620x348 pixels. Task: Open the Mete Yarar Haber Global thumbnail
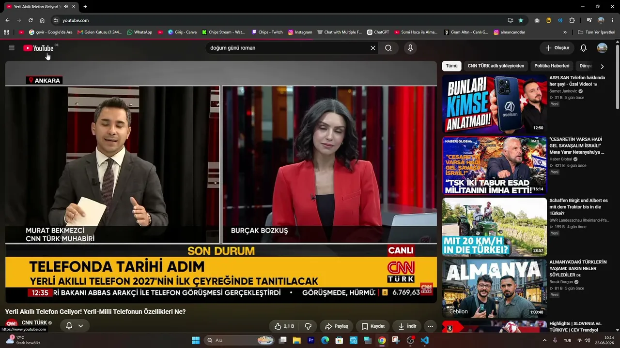[494, 165]
